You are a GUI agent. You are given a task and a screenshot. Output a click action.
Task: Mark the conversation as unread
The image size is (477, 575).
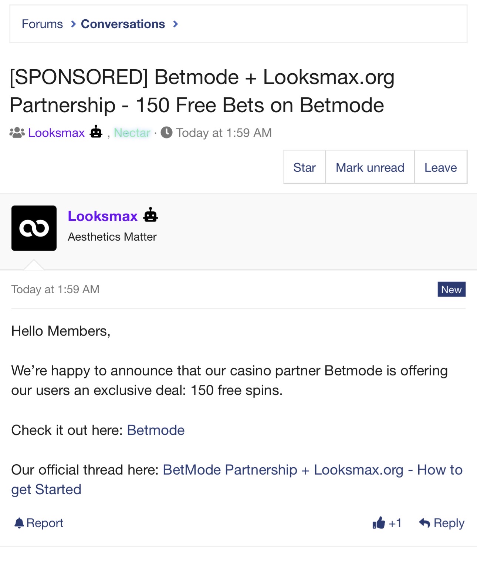pos(370,167)
